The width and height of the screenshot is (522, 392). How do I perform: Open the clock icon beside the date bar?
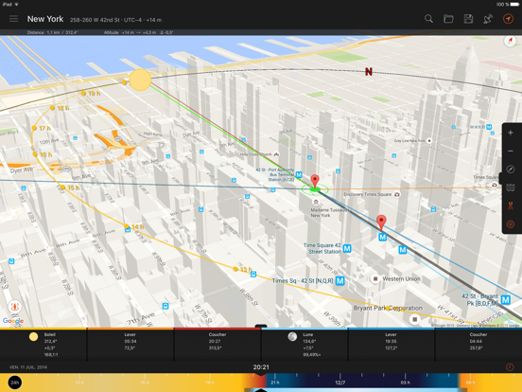coord(510,367)
